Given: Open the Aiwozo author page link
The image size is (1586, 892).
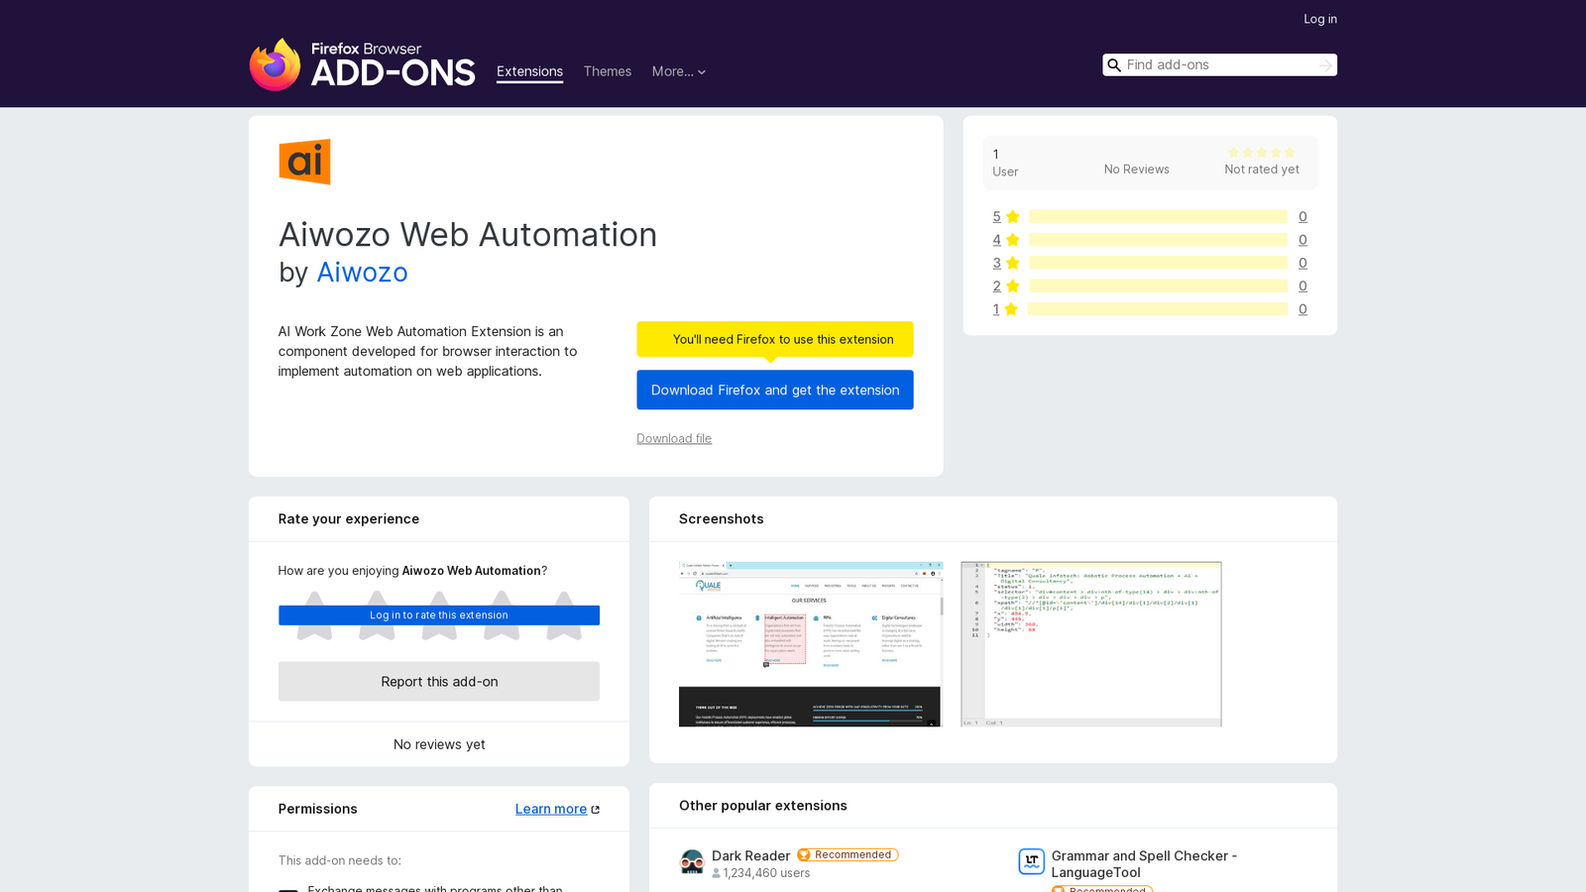Looking at the screenshot, I should tap(362, 272).
